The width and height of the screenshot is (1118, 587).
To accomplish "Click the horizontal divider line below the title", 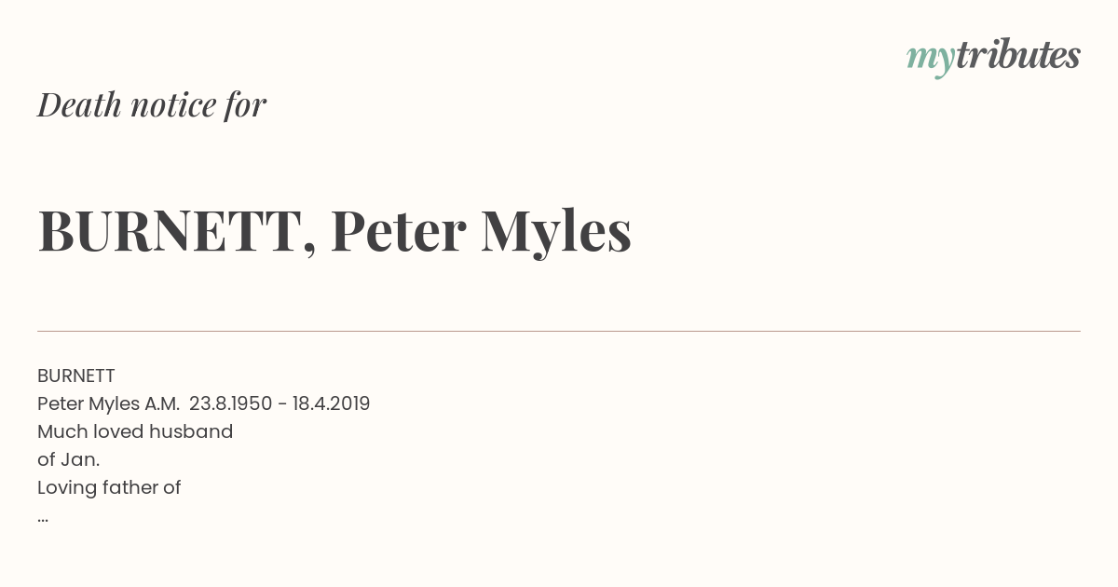I will tap(559, 331).
